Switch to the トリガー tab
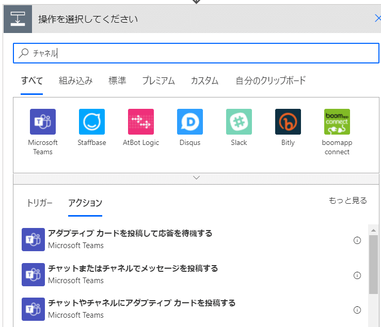The width and height of the screenshot is (381, 327). click(40, 203)
